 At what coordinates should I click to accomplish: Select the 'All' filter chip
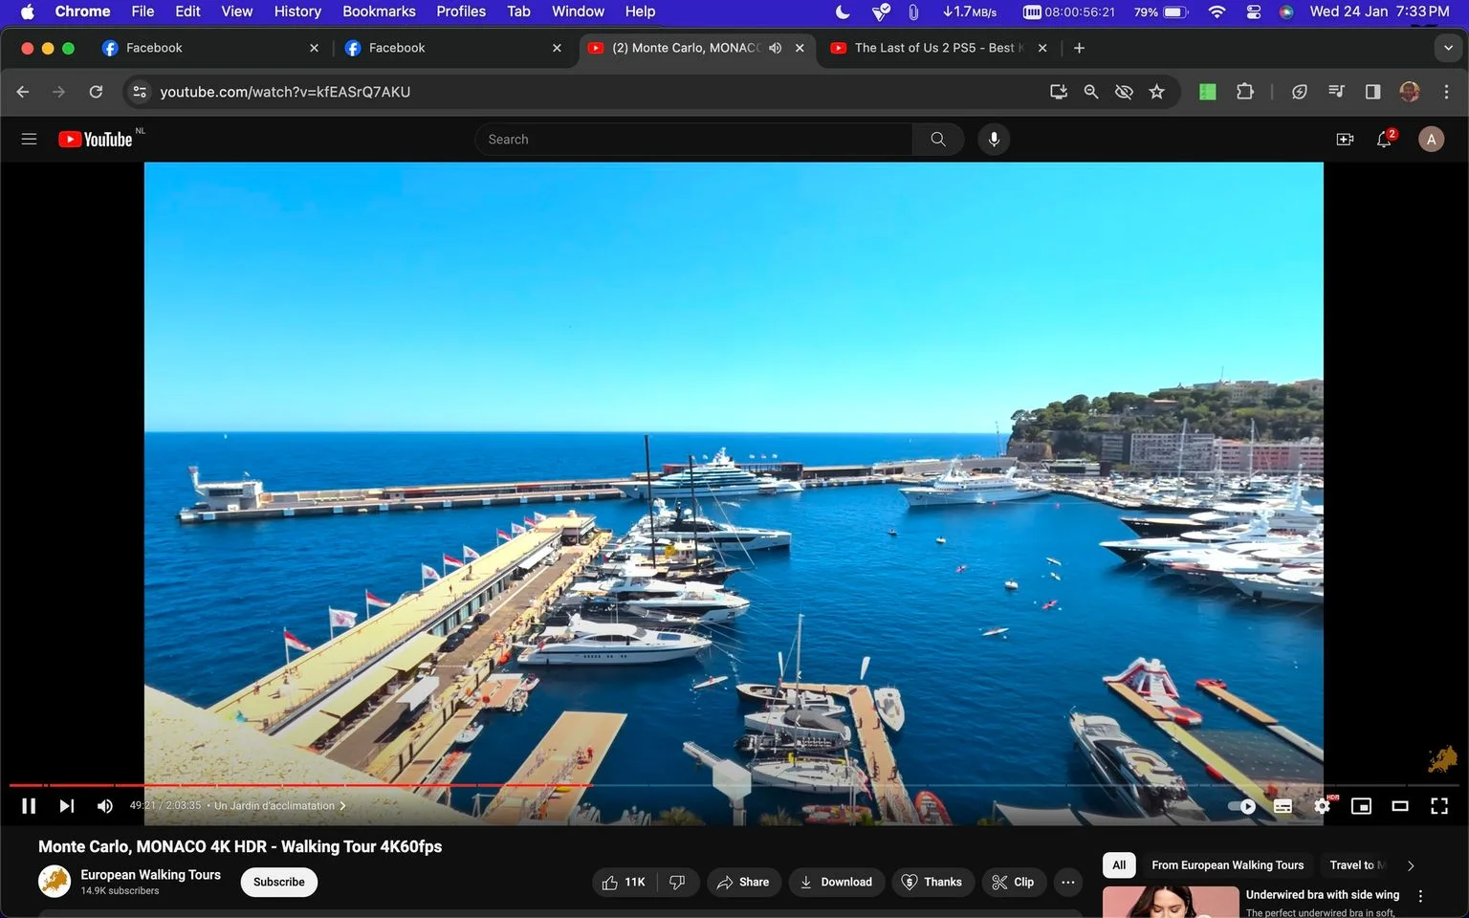pos(1119,864)
